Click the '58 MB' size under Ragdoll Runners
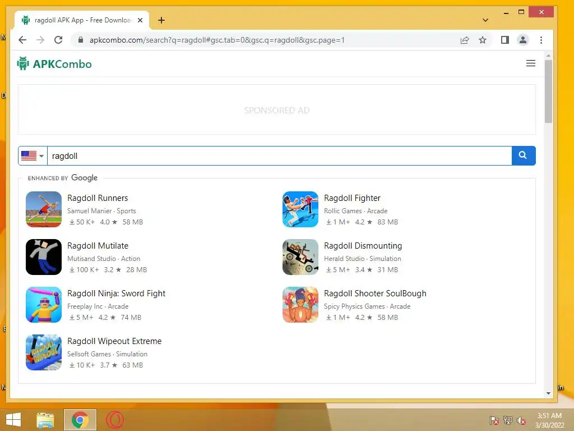This screenshot has width=574, height=431. pyautogui.click(x=132, y=222)
